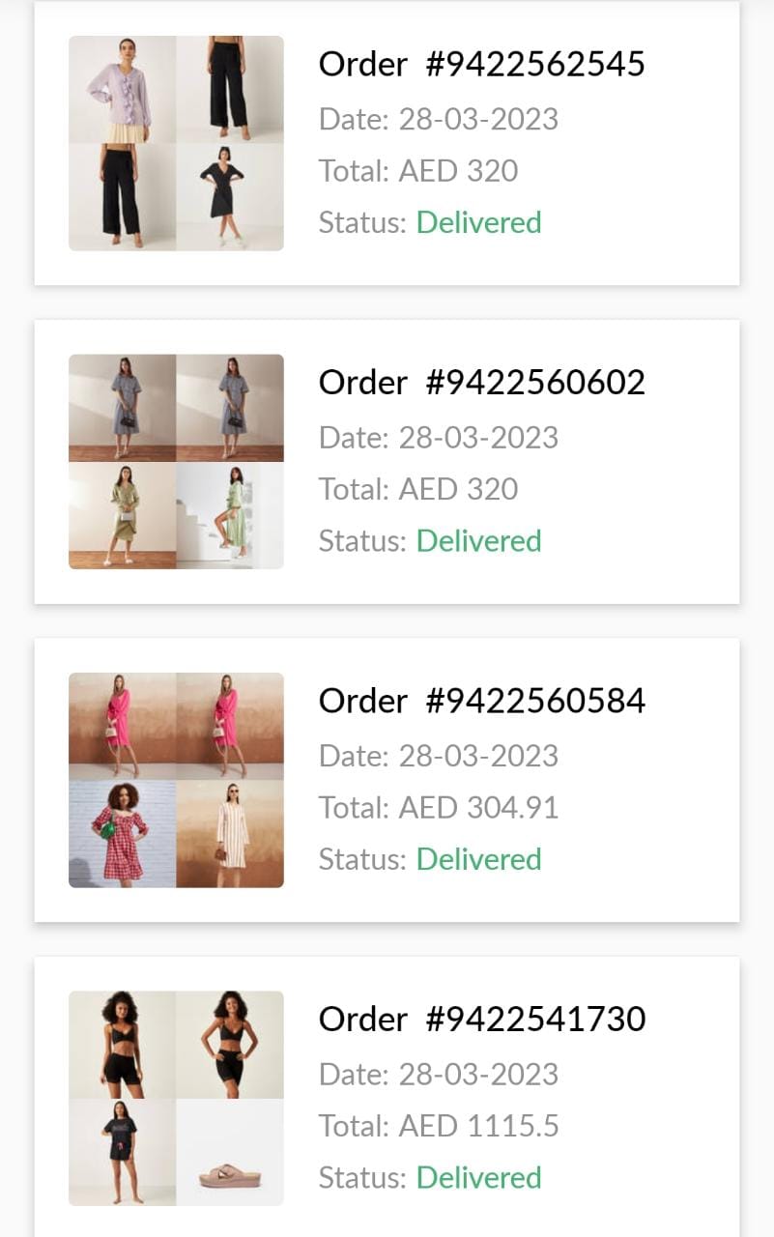Open the lilac ruffle blouse thumbnail
Viewport: 774px width, 1237px height.
[122, 90]
